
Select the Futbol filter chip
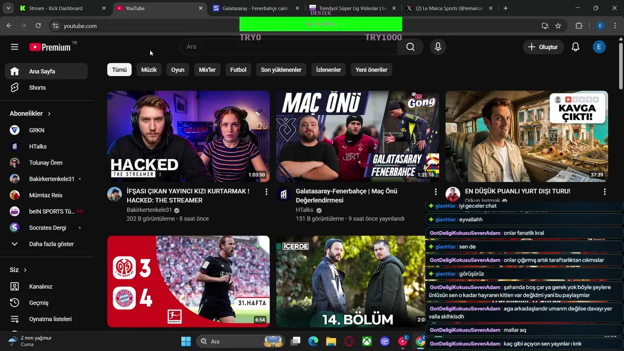[x=238, y=70]
